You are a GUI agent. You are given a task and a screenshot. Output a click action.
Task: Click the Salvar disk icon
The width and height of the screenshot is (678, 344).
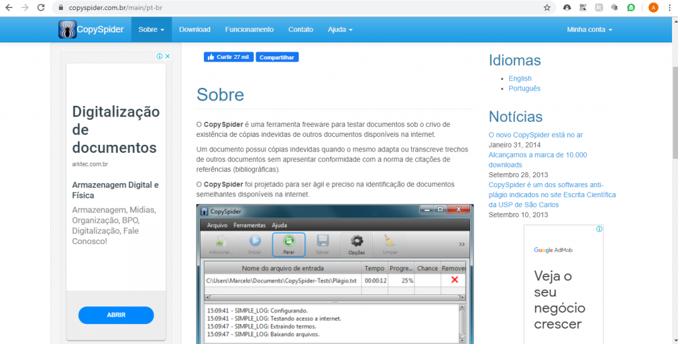pos(322,245)
